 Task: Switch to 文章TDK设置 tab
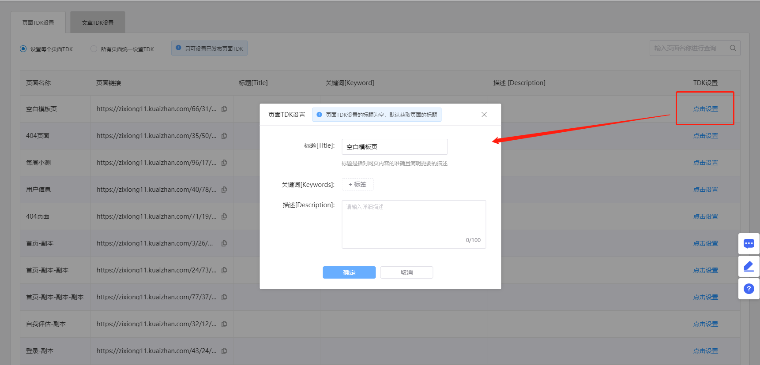98,22
